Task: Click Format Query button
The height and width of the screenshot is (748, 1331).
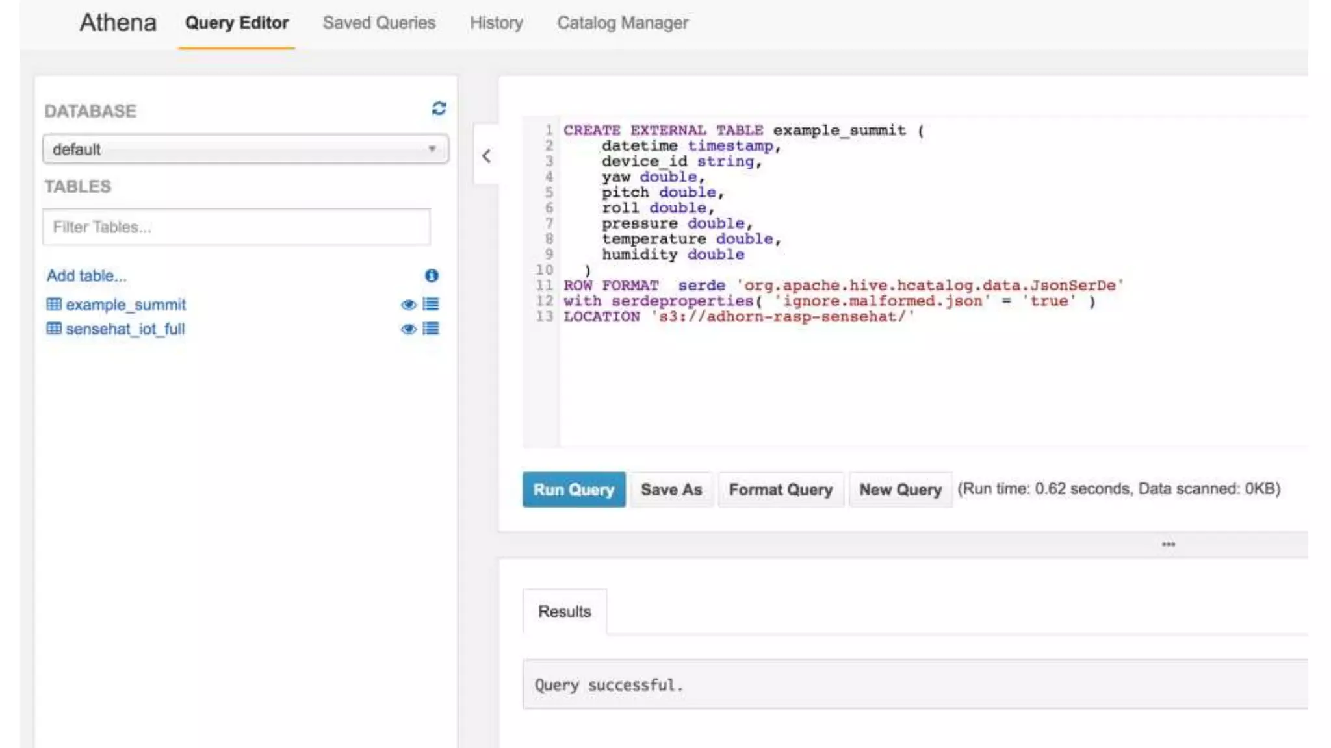Action: point(780,490)
